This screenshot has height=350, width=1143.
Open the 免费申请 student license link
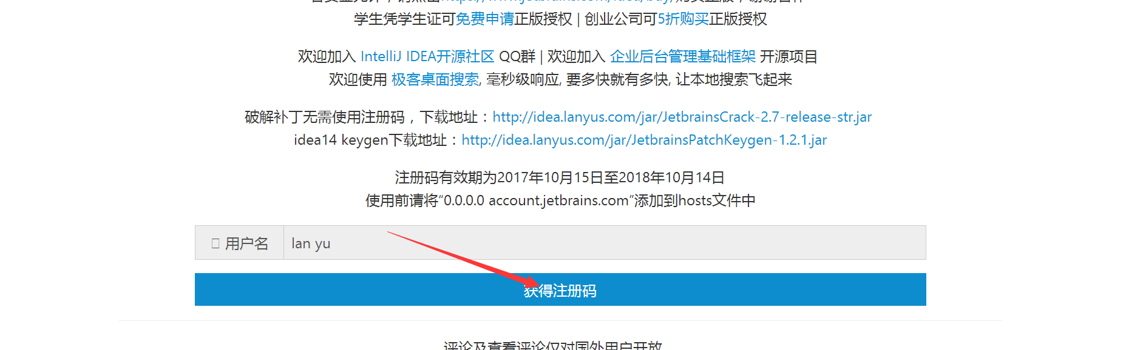tap(484, 19)
